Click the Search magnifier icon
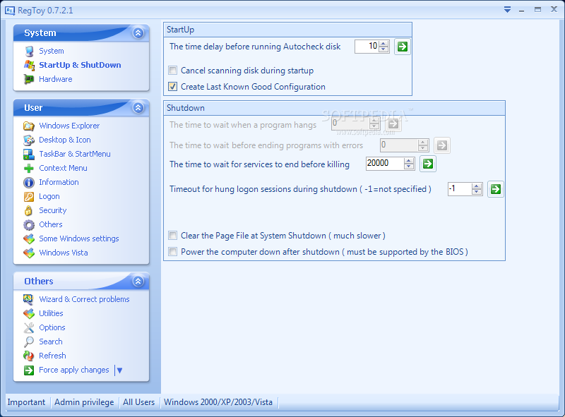This screenshot has width=565, height=417. click(x=29, y=342)
